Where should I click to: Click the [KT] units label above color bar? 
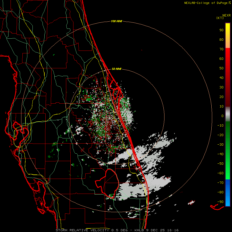[x=220, y=18]
